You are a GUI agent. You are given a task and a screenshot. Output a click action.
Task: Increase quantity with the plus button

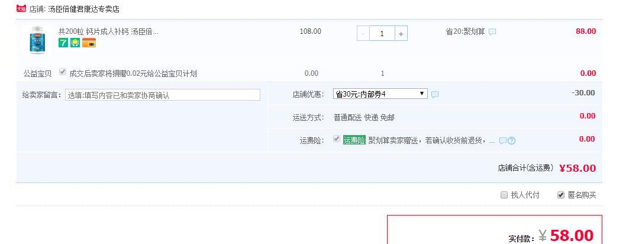coord(401,34)
